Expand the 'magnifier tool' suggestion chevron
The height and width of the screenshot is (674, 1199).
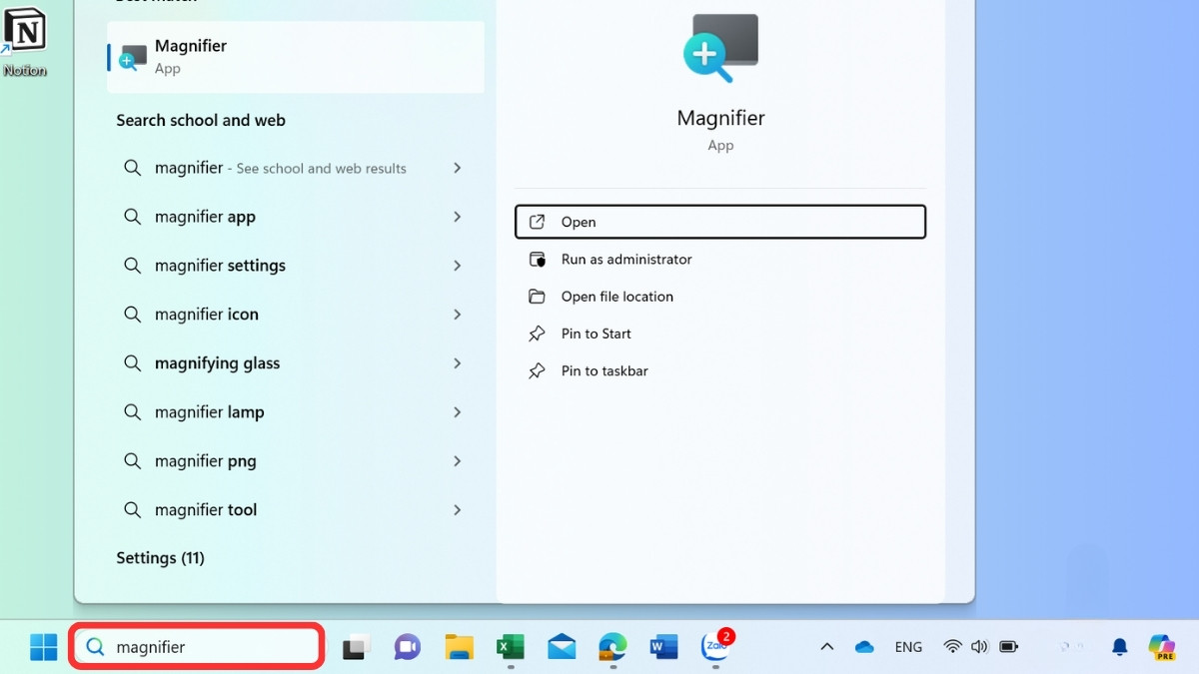coord(457,510)
